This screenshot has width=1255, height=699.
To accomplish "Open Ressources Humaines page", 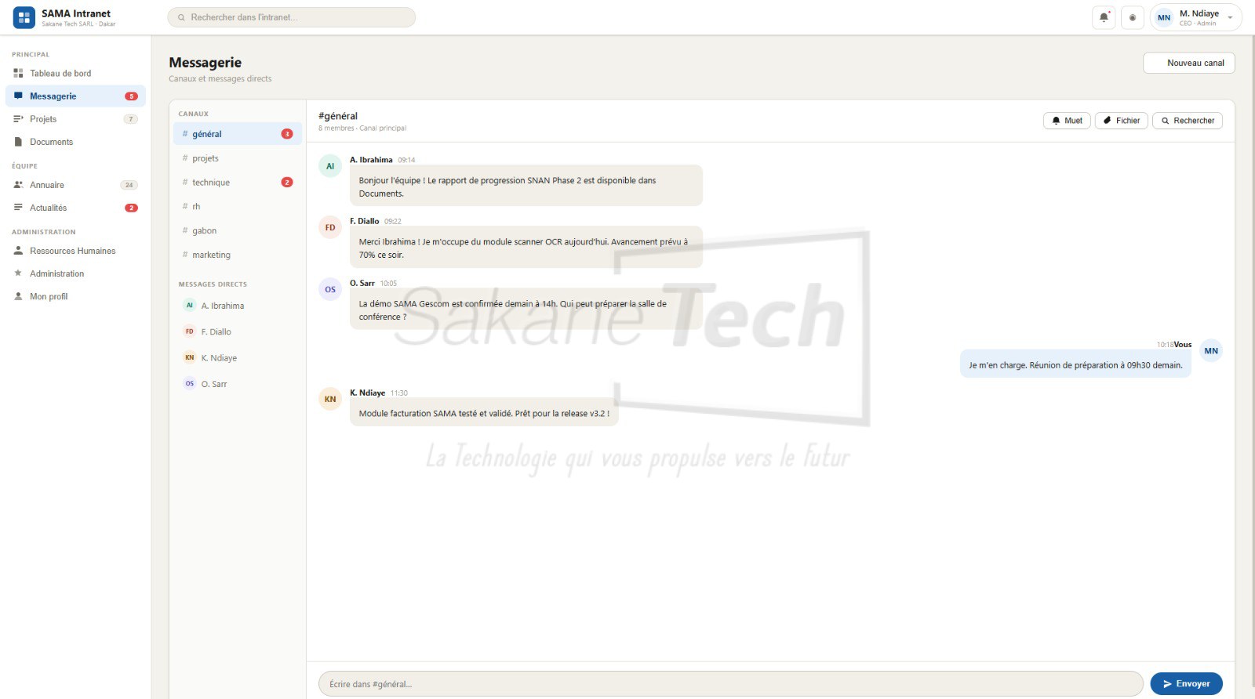I will (x=75, y=251).
